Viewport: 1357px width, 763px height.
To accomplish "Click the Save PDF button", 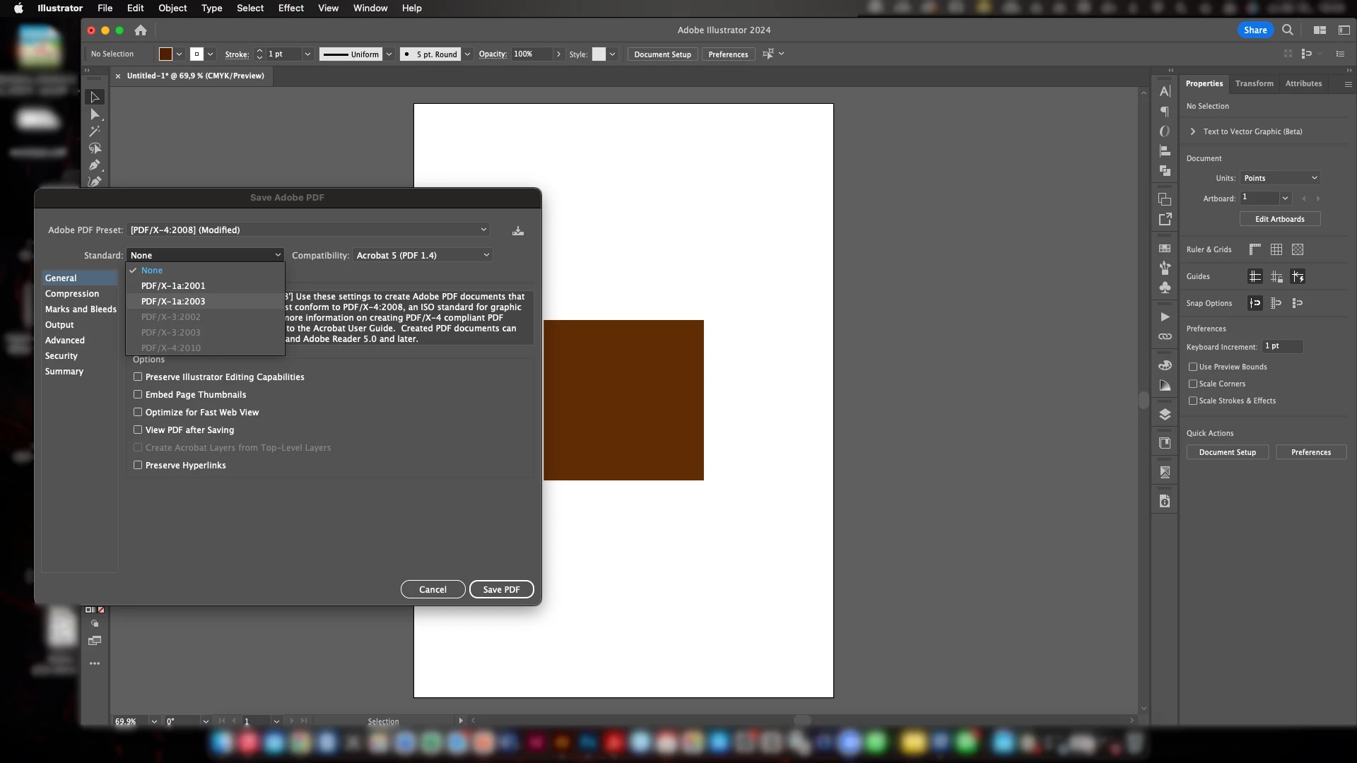I will click(501, 589).
